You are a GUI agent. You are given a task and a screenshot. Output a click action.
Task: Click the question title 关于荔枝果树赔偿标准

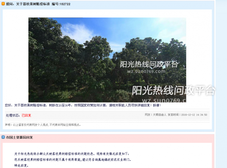[x=33, y=4]
